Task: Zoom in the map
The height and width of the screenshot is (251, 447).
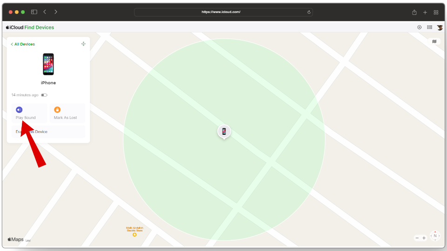Action: click(x=424, y=238)
